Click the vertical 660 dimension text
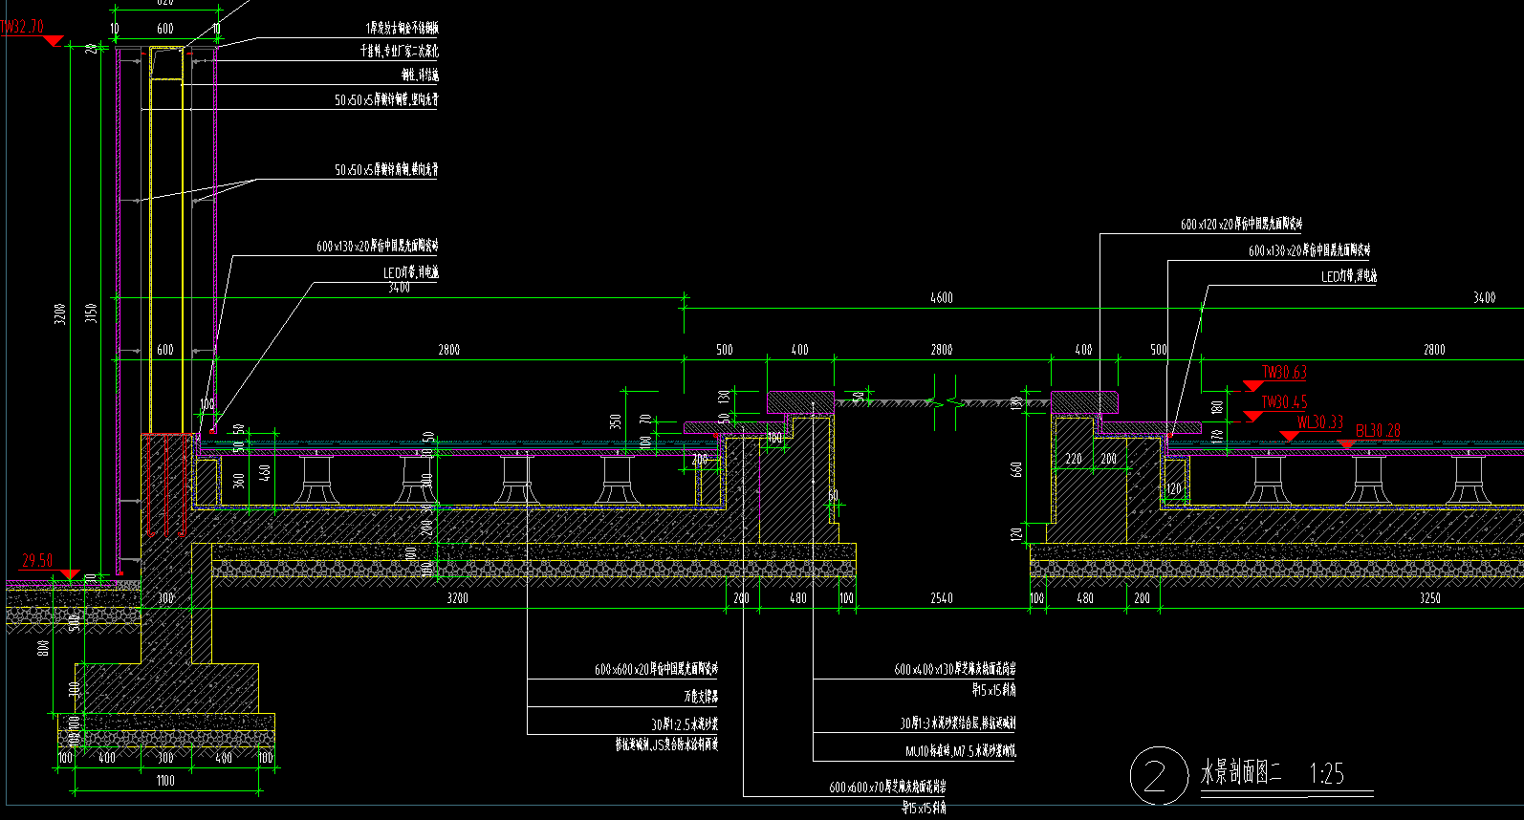Image resolution: width=1524 pixels, height=820 pixels. [1015, 470]
